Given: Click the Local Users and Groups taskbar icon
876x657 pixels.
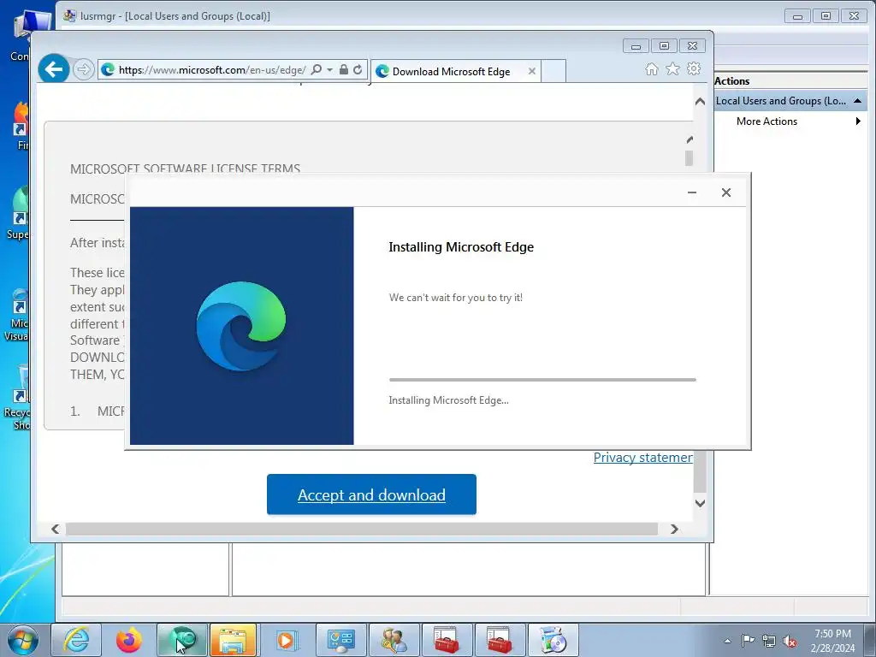Looking at the screenshot, I should 394,640.
